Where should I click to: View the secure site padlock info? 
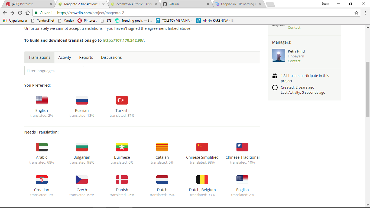[x=36, y=13]
